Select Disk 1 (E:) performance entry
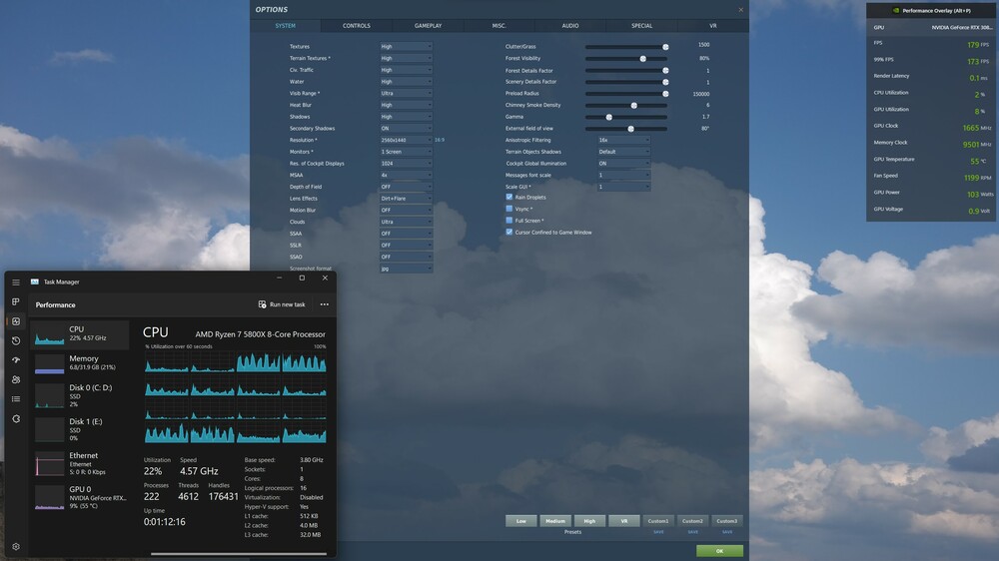The image size is (999, 561). [80, 429]
